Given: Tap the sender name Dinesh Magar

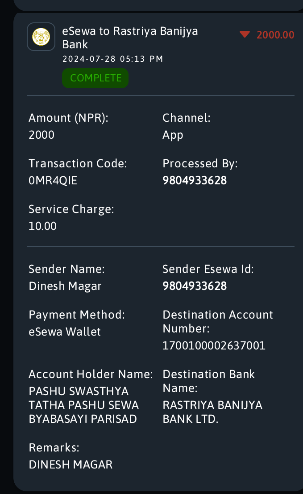Looking at the screenshot, I should [x=65, y=286].
